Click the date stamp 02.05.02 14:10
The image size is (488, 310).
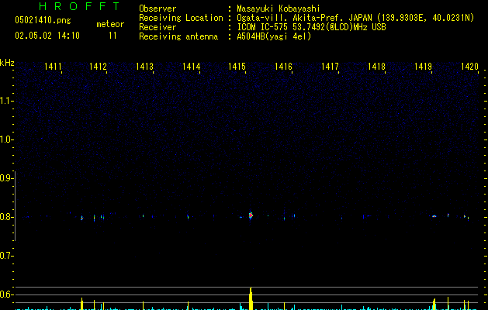[47, 36]
